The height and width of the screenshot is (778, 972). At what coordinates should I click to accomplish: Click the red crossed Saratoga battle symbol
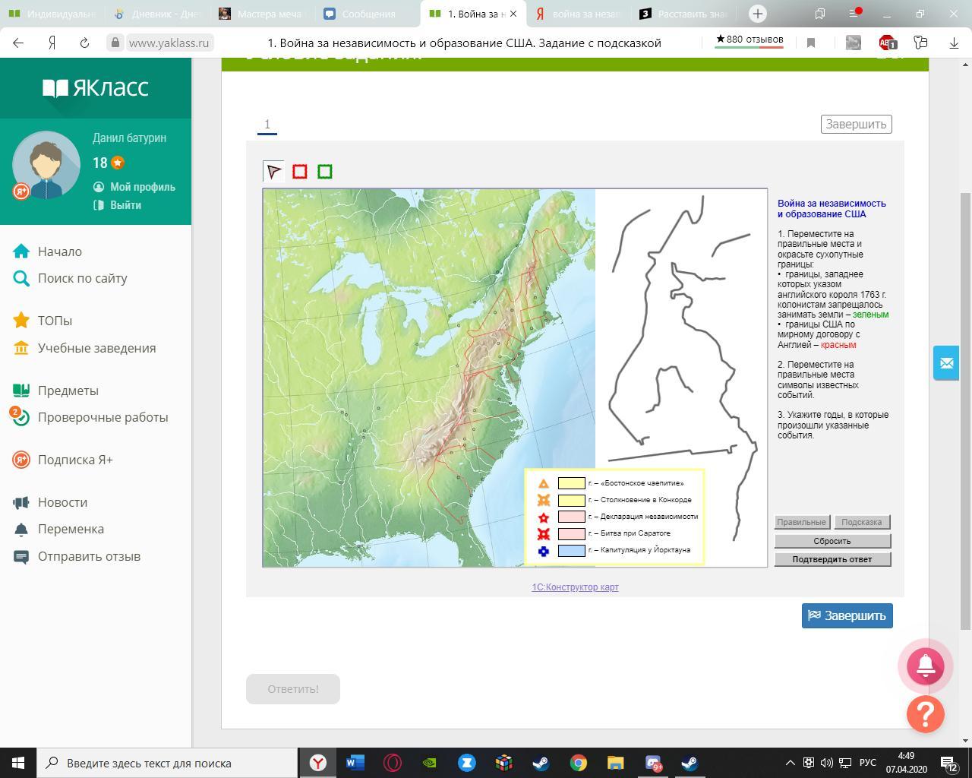point(544,533)
